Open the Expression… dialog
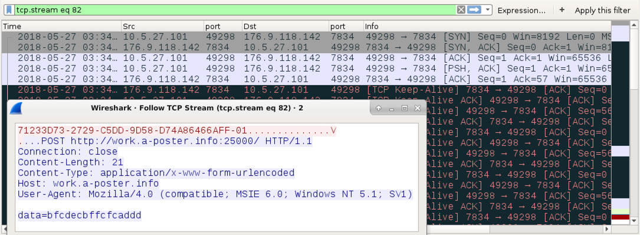The height and width of the screenshot is (235, 640). pyautogui.click(x=521, y=11)
